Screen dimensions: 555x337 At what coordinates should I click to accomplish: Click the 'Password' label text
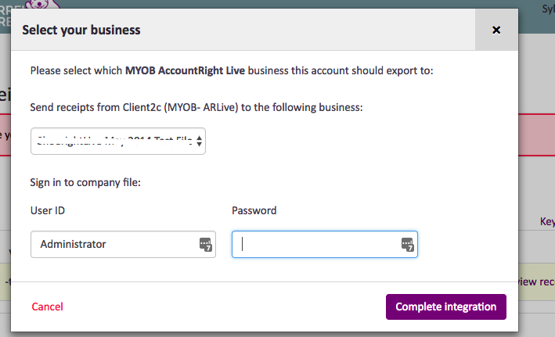tap(254, 211)
